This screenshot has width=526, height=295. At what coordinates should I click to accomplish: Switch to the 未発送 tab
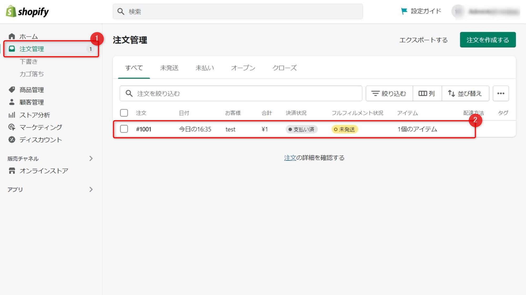pos(169,68)
